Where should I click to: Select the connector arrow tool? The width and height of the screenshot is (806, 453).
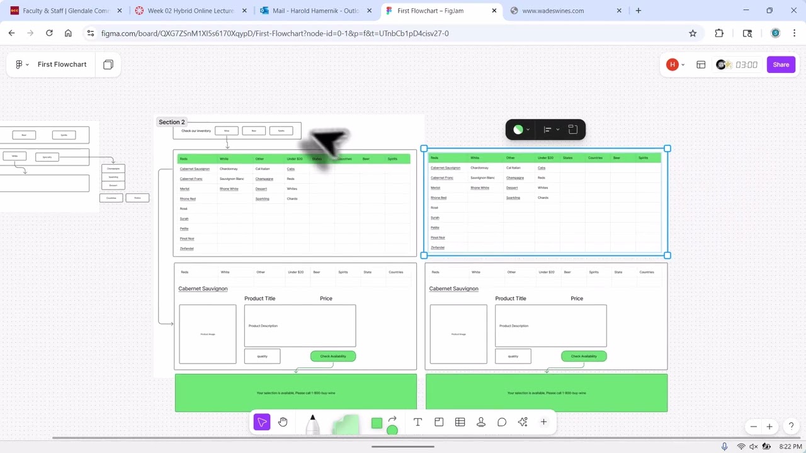pyautogui.click(x=392, y=419)
